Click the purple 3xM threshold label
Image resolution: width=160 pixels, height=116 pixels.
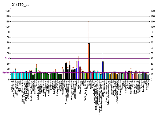(7, 58)
